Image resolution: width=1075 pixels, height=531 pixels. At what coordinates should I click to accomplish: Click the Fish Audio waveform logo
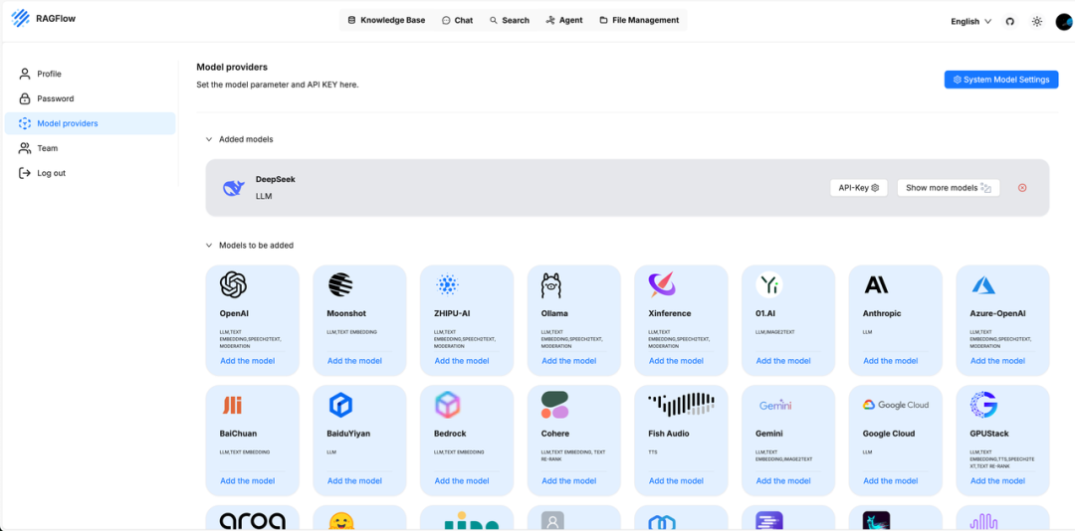[682, 405]
